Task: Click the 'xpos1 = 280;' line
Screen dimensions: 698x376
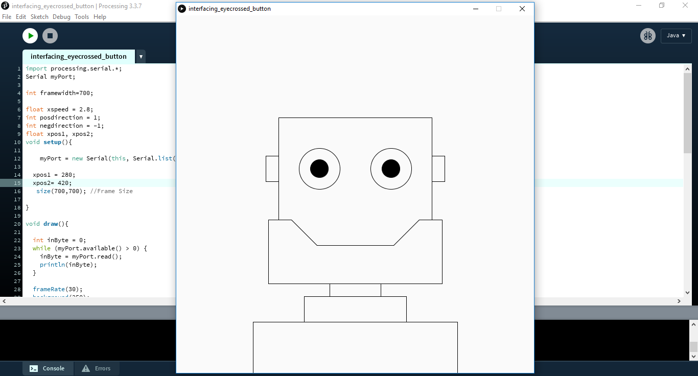Action: click(54, 175)
